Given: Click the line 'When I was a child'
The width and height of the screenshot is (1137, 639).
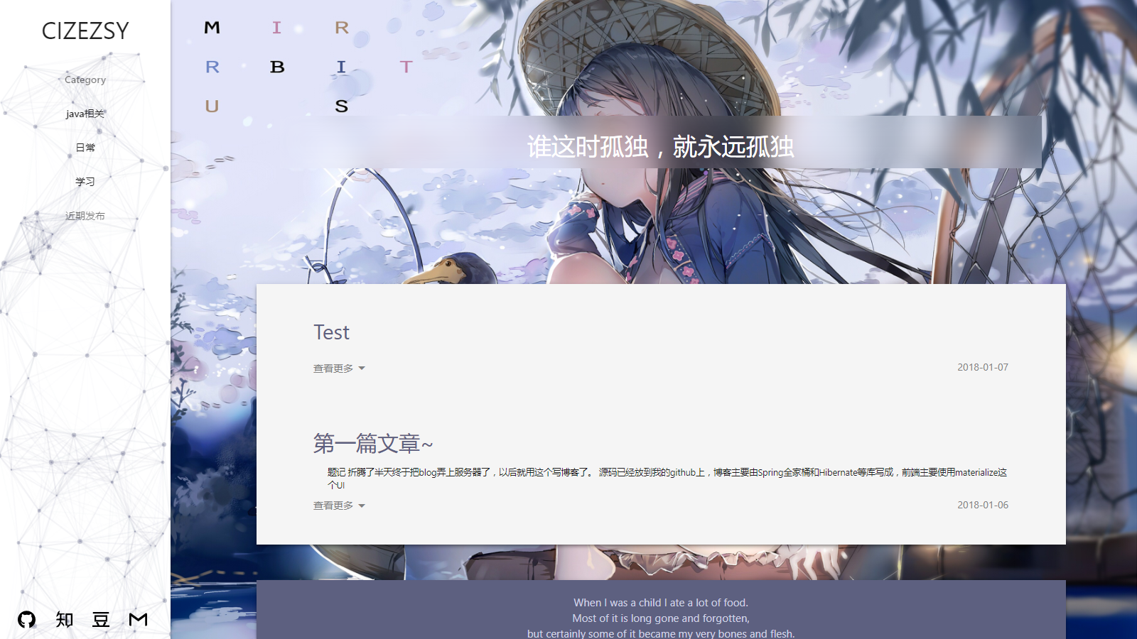Looking at the screenshot, I should (x=661, y=603).
